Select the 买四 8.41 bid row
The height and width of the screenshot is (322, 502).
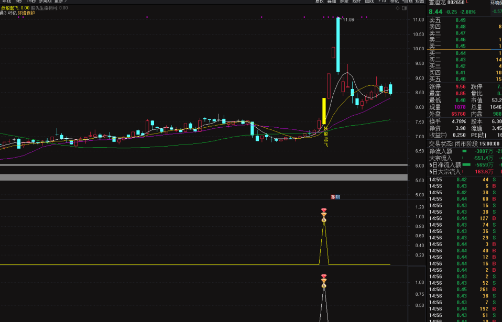[465, 73]
